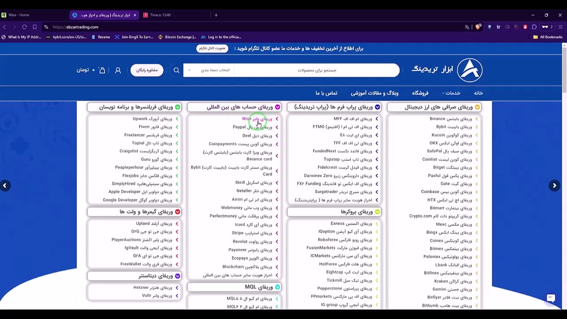
Task: Focus the product search field
Action: click(x=317, y=70)
